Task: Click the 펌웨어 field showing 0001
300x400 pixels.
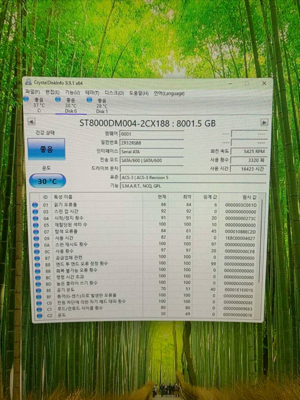Action: pos(152,134)
